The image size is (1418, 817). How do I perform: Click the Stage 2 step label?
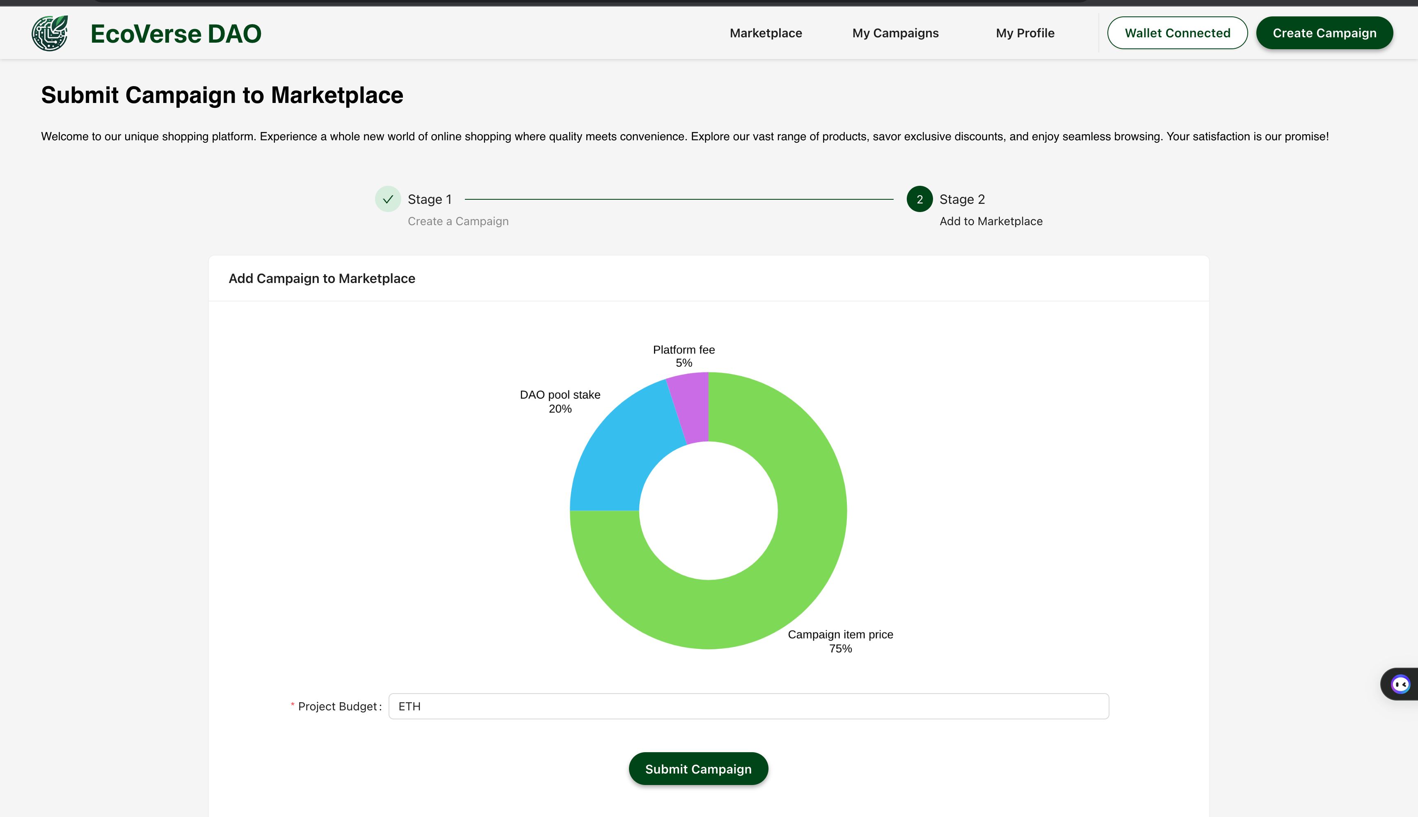962,200
